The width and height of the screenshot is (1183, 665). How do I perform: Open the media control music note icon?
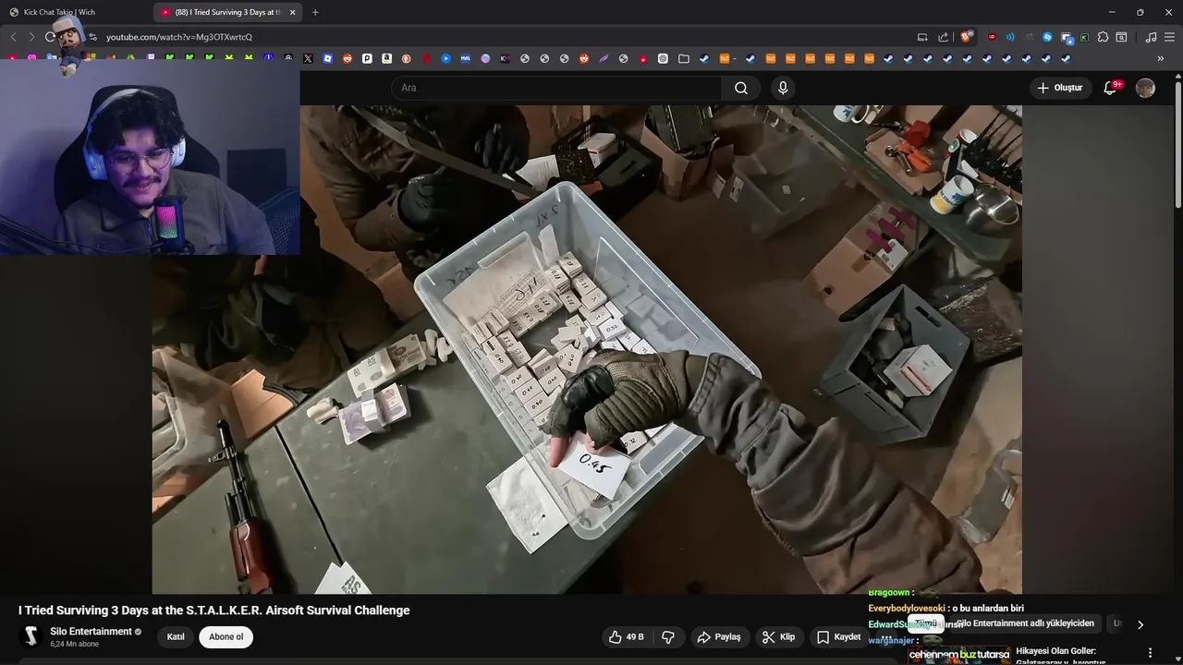click(x=1151, y=37)
